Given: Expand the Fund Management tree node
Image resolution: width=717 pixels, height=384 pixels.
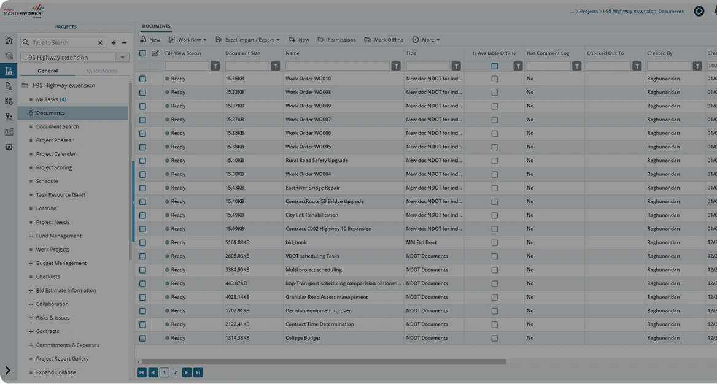Looking at the screenshot, I should [x=31, y=236].
